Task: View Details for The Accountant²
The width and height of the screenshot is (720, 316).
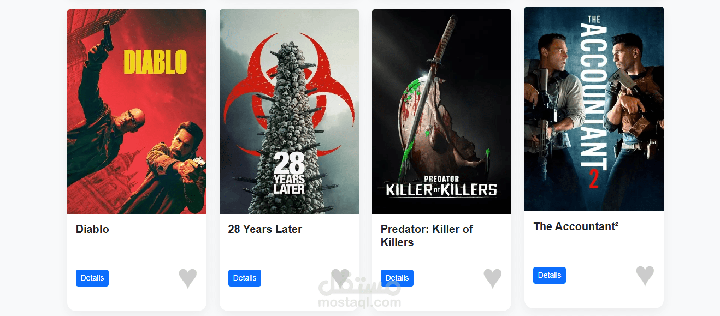Action: 550,275
